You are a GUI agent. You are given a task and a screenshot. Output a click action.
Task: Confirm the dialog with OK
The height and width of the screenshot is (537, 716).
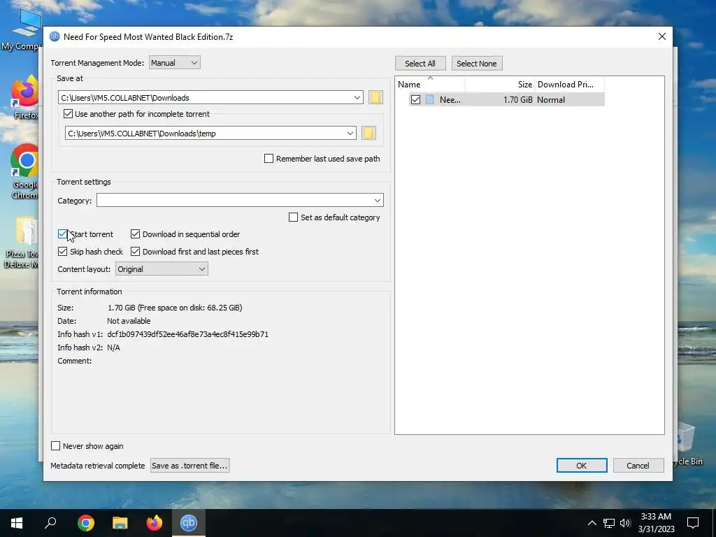581,466
